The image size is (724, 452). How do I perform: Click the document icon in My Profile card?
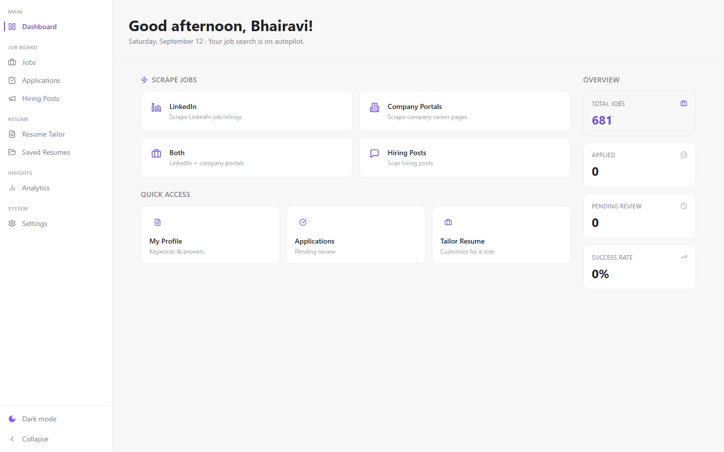157,222
